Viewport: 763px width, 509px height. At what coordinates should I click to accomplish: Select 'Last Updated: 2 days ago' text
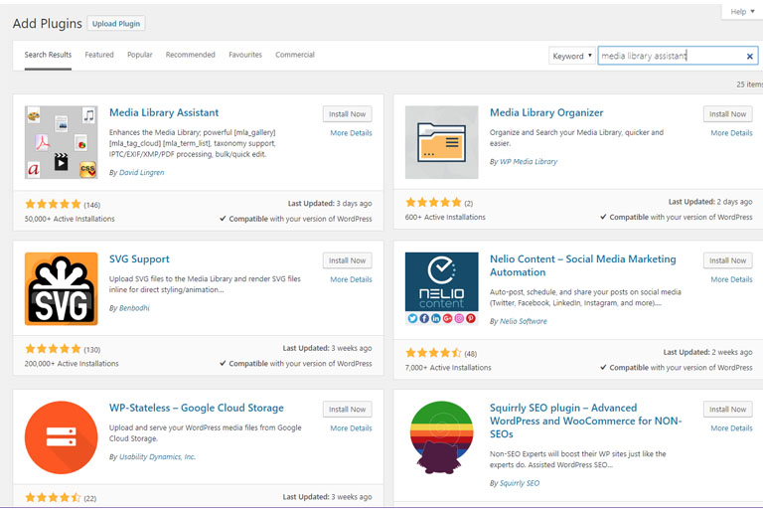[x=710, y=202]
